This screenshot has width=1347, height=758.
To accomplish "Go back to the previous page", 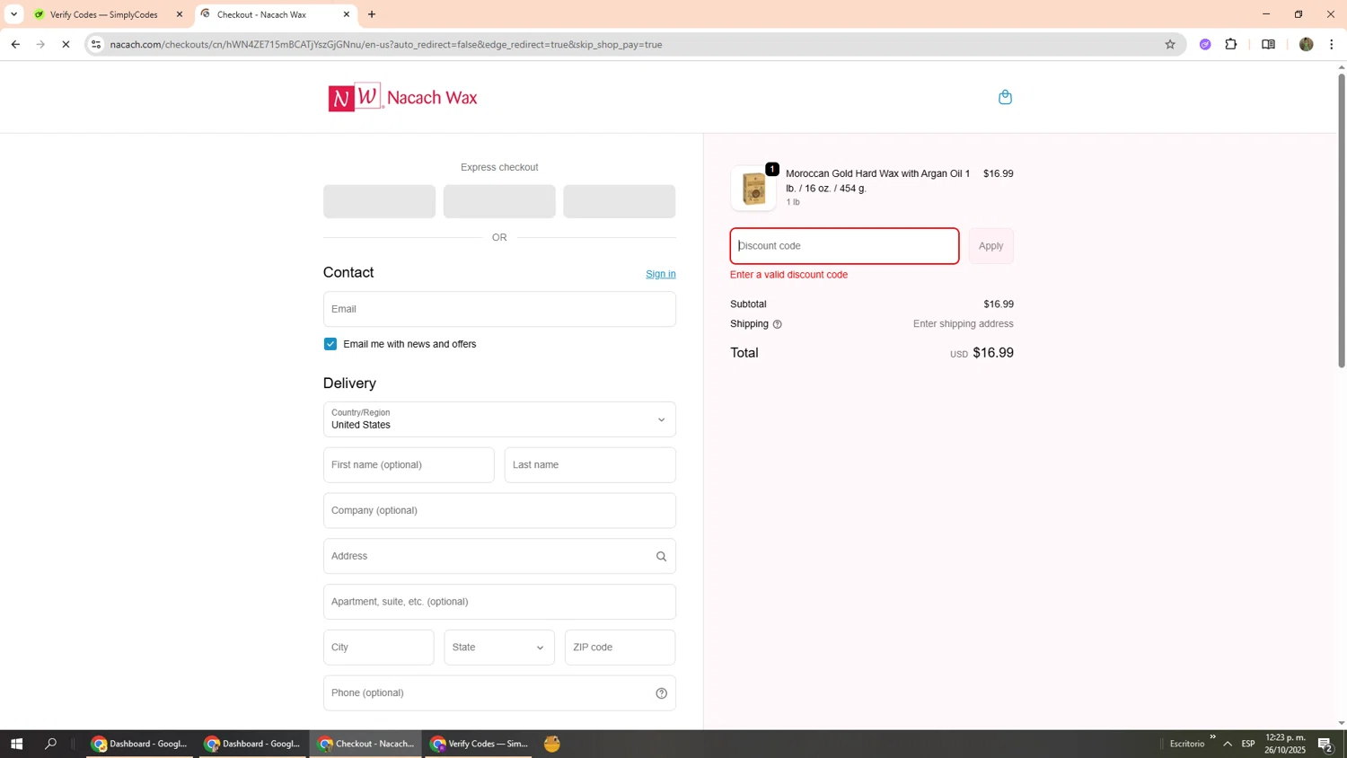I will pyautogui.click(x=15, y=44).
